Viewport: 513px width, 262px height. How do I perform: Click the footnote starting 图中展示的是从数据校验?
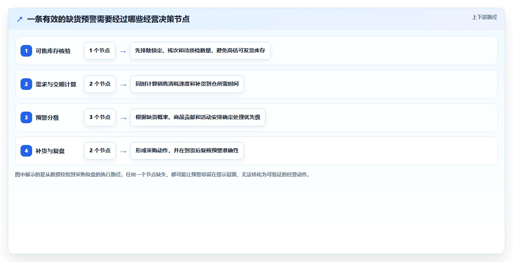[x=162, y=174]
